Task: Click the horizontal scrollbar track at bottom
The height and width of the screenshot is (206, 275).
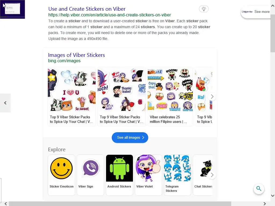Action: click(120, 204)
